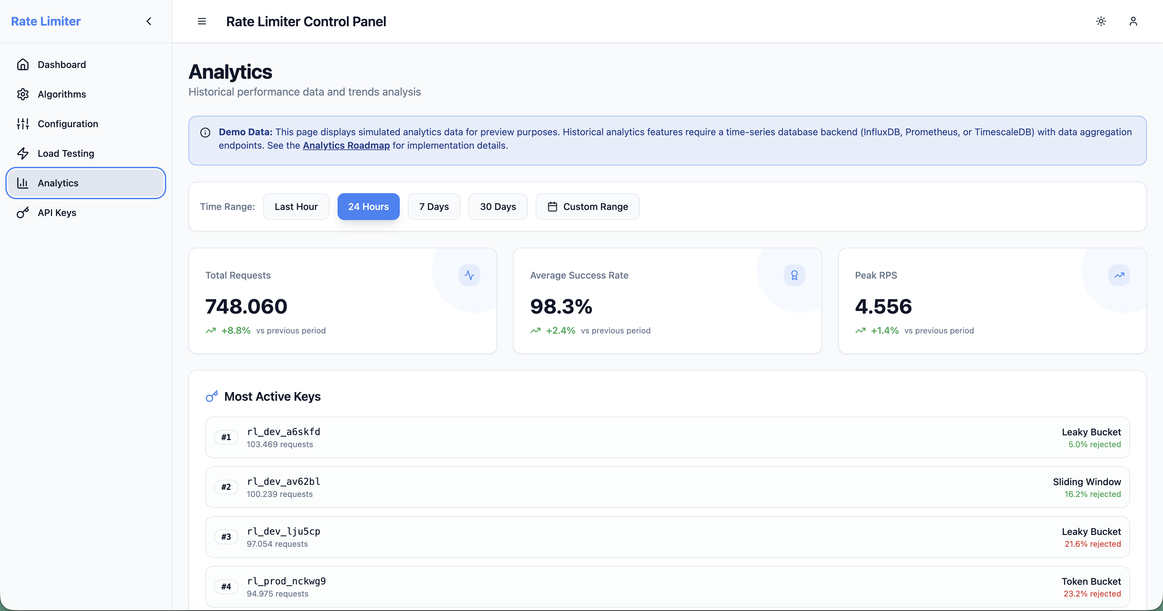Screen dimensions: 1163x611
Task: Collapse the sidebar with the chevron
Action: (148, 21)
